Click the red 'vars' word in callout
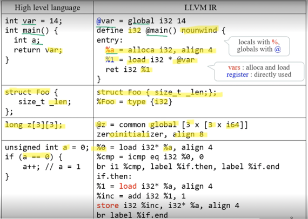 pos(234,67)
